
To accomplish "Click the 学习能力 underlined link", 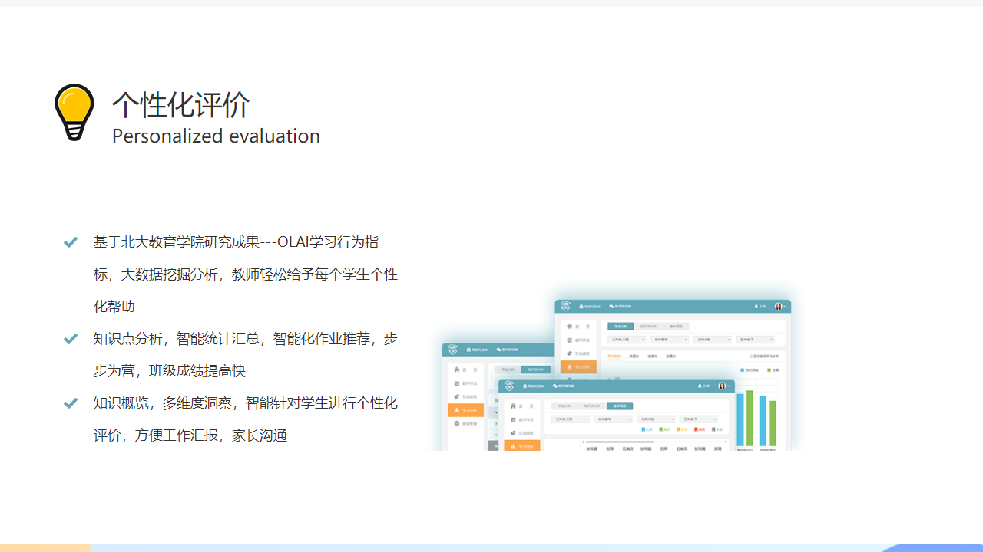I will (x=614, y=356).
